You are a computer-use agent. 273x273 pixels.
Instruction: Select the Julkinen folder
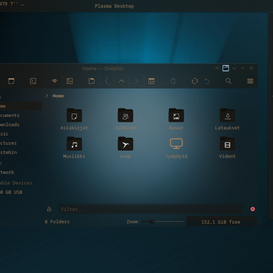click(x=126, y=119)
